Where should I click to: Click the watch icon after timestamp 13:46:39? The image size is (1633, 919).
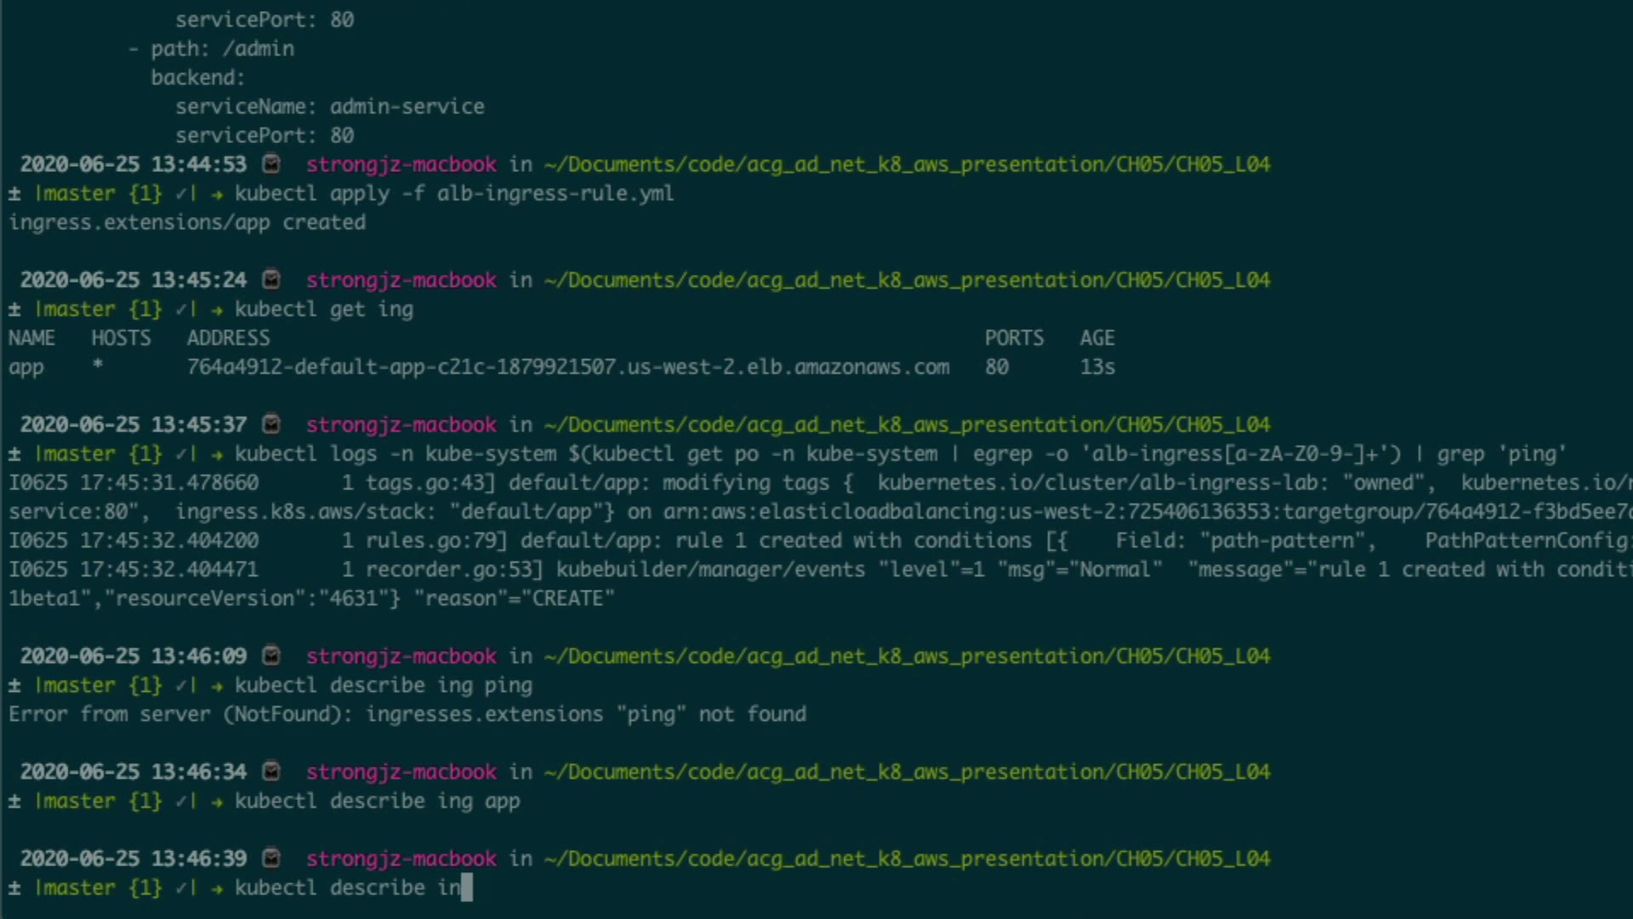(x=271, y=858)
